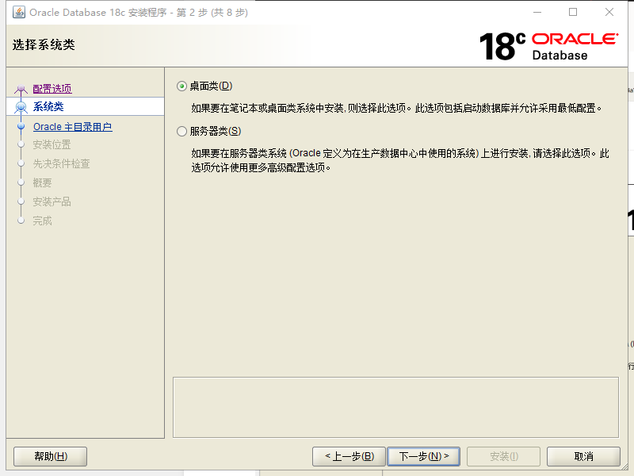
Task: Continue with 下一步(N) button
Action: pos(423,456)
